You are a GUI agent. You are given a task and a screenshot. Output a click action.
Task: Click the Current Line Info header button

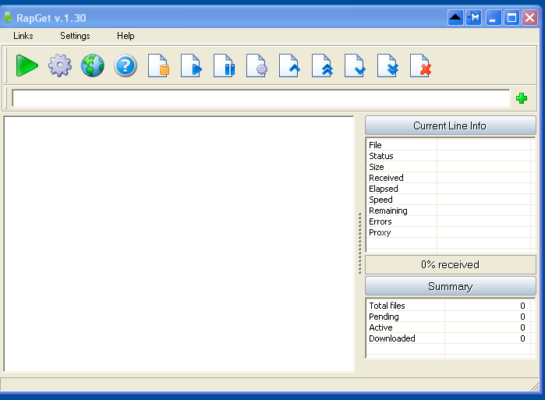coord(450,126)
